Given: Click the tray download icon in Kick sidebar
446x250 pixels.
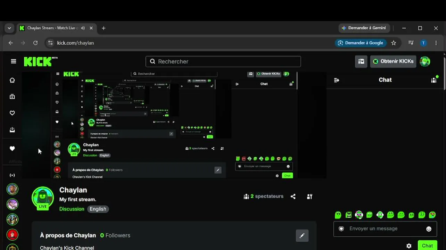Looking at the screenshot, I should tap(12, 130).
